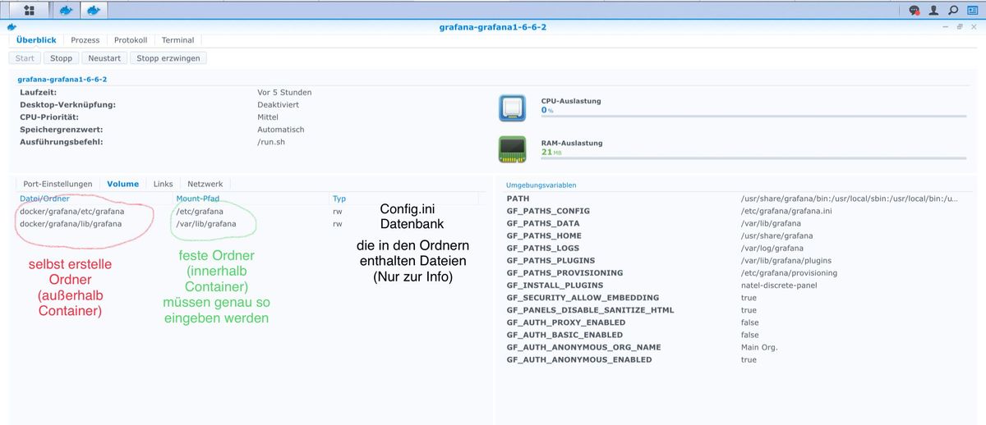Click the Laufzeit value Vor 5 Stunden
Screen dimensions: 986x425
(x=284, y=92)
